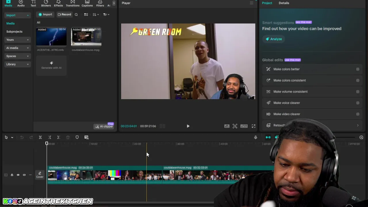
Task: Lock the video track
Action: (x=12, y=175)
